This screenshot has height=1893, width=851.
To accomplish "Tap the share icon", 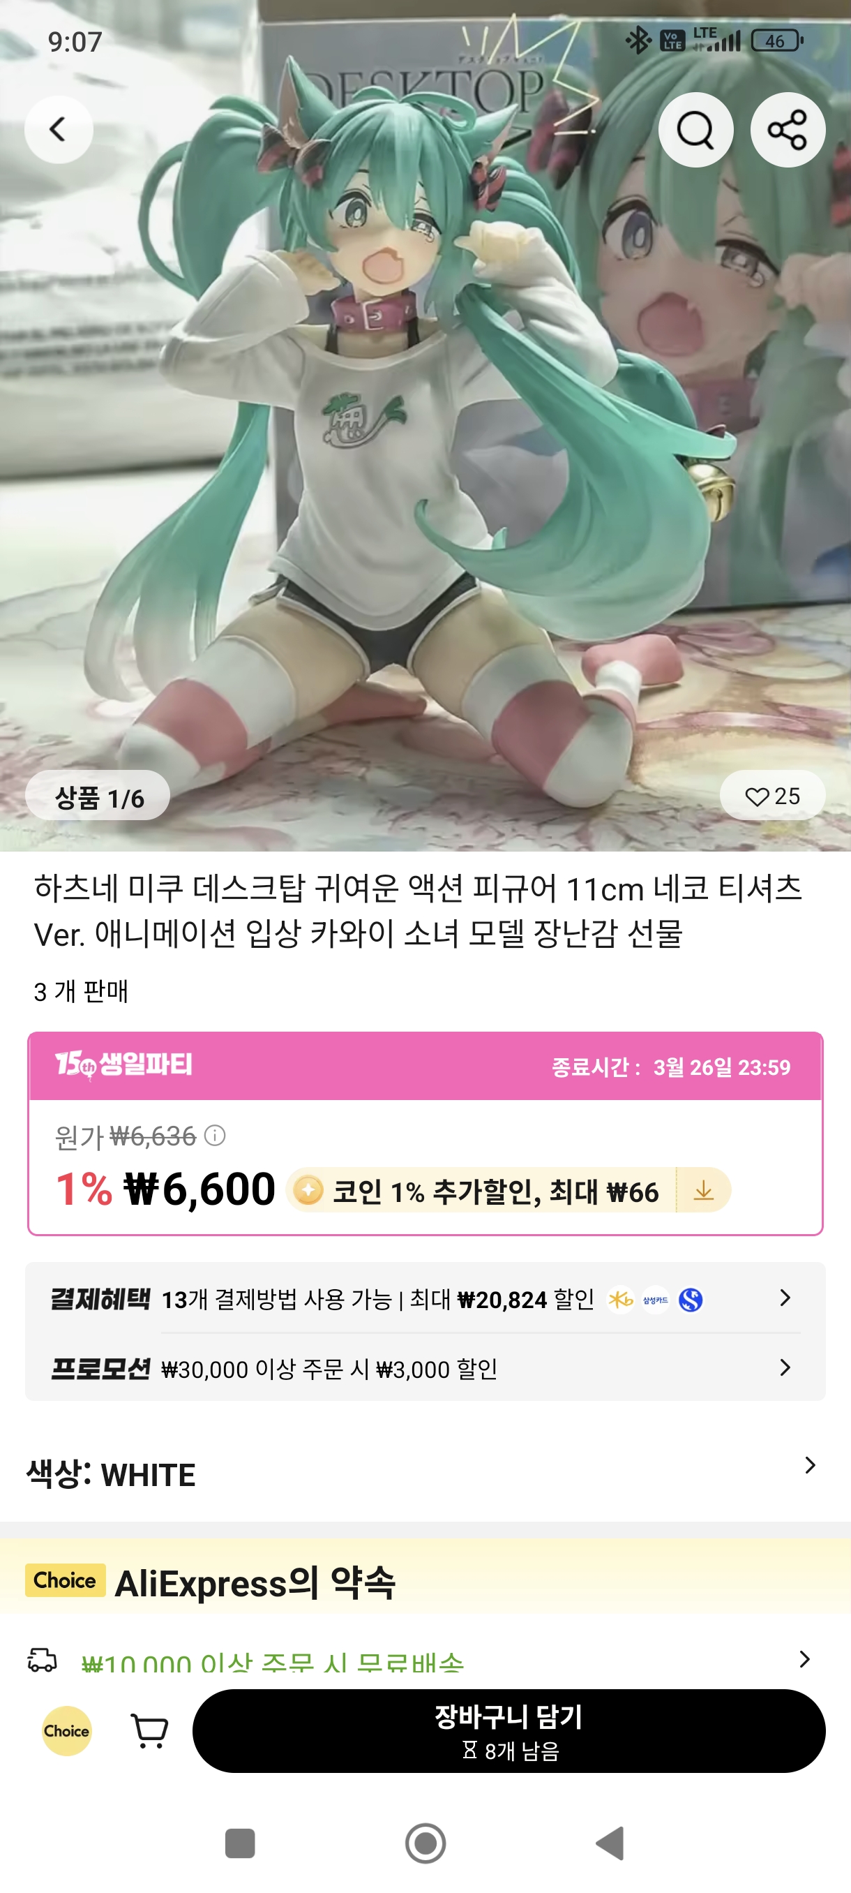I will click(x=787, y=129).
